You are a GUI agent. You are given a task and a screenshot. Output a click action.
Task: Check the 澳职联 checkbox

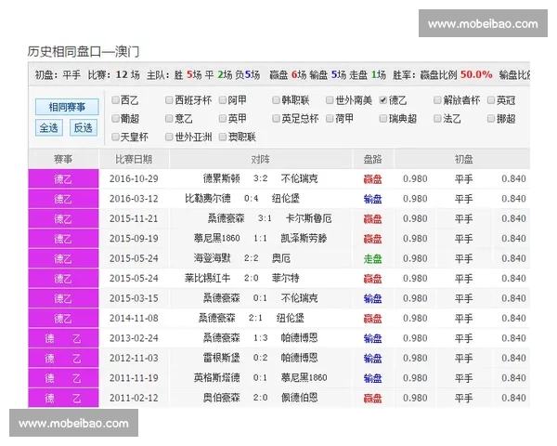click(223, 137)
